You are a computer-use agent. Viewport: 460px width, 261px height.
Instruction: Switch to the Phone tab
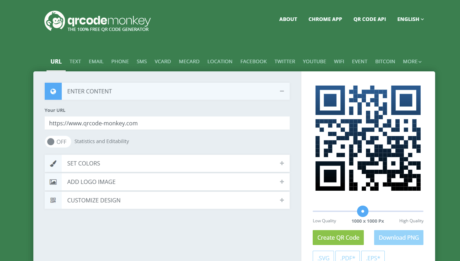tap(120, 61)
